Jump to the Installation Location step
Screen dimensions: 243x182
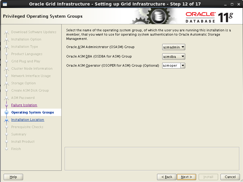(28, 120)
